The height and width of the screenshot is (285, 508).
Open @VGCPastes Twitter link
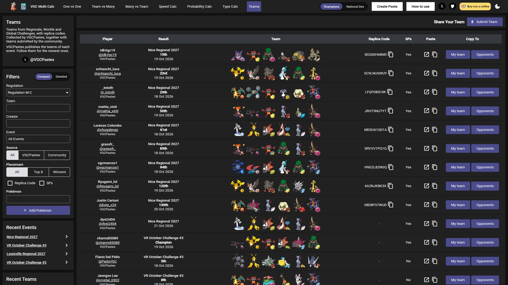(38, 60)
